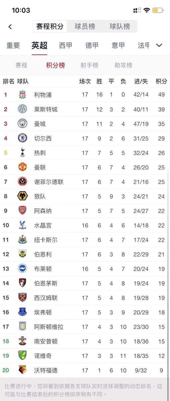Tap Chelsea club logo

[x=22, y=138]
